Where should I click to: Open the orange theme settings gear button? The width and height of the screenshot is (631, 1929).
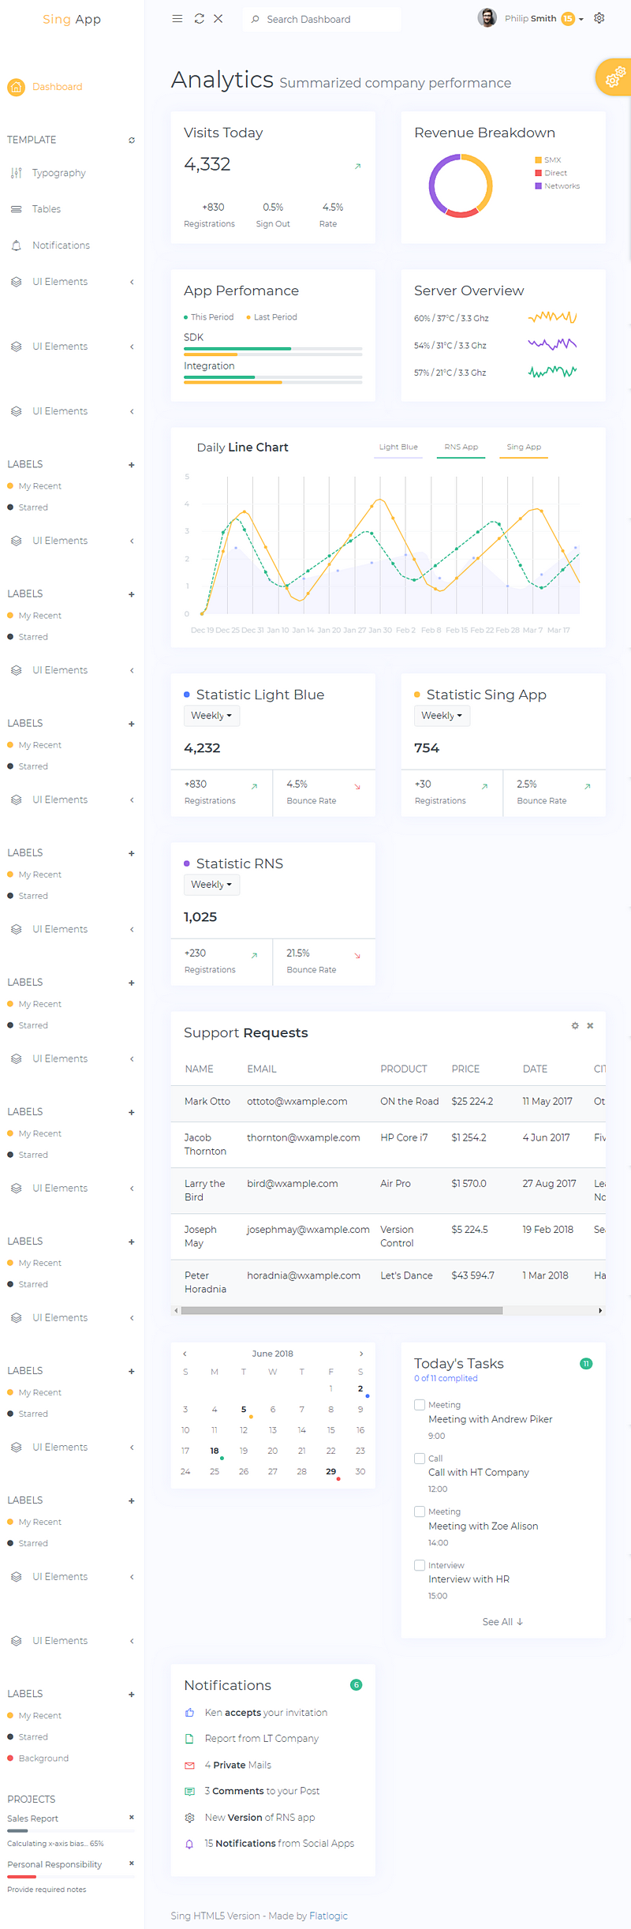coord(614,77)
